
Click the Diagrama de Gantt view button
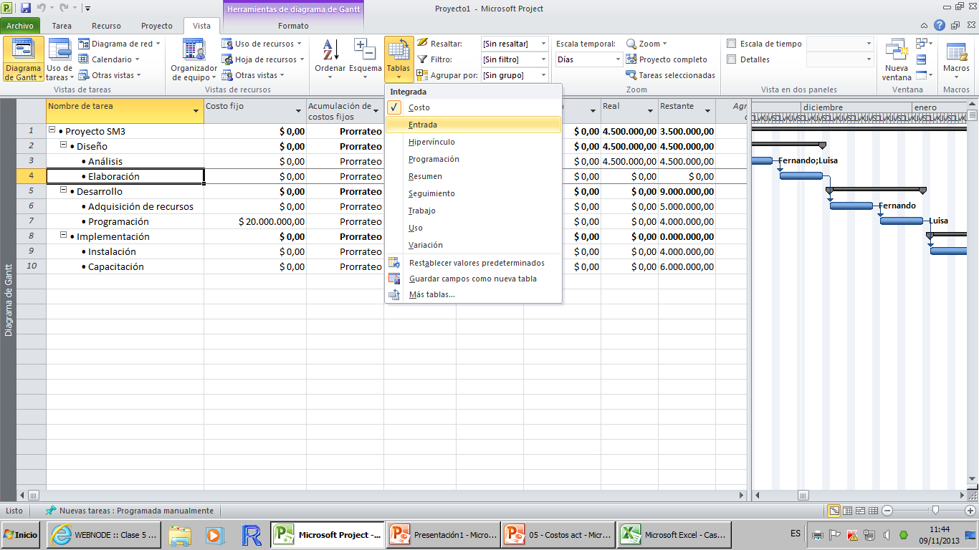tap(23, 59)
